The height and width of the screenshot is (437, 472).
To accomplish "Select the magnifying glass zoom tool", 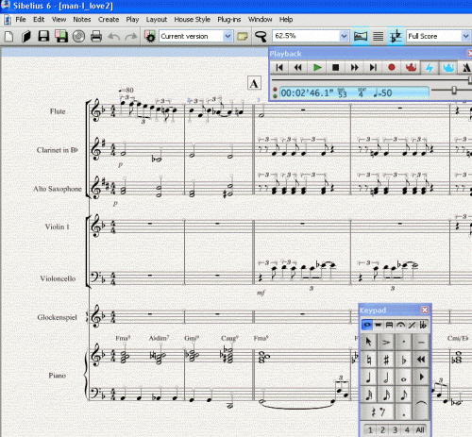I will pos(261,37).
